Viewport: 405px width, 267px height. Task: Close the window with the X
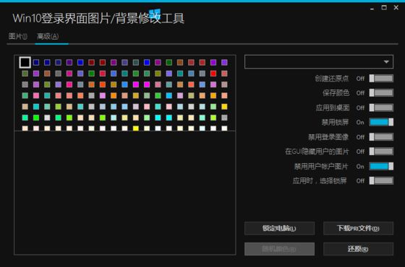point(396,8)
